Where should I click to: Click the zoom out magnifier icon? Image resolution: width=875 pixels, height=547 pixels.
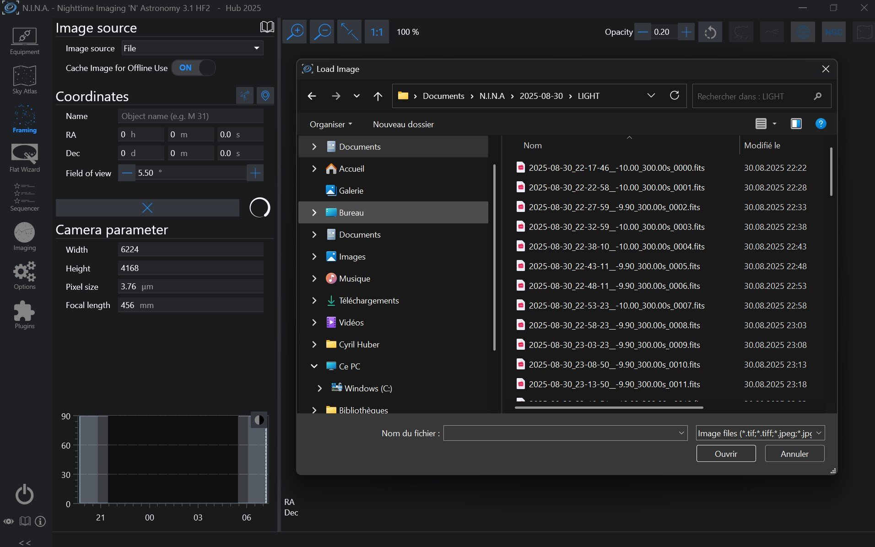coord(322,32)
